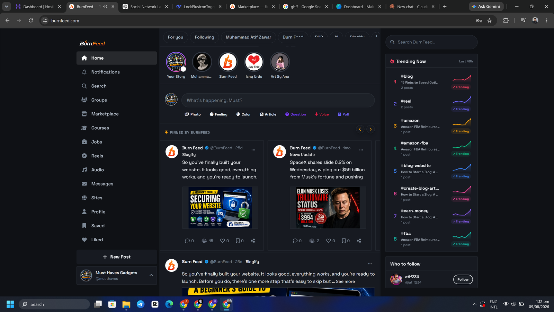Switch to For you feed tab
Screen dimensions: 554x312
point(176,37)
